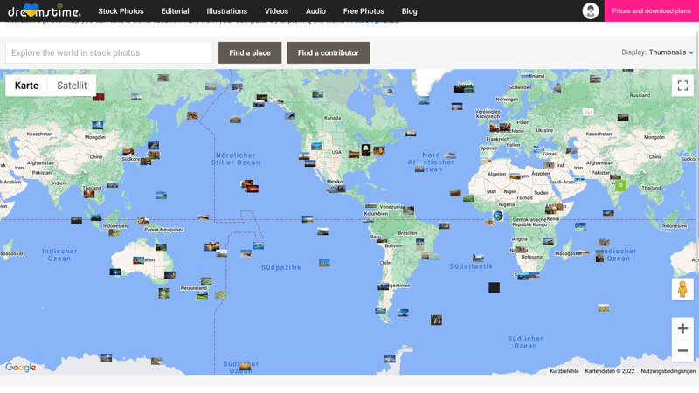Click Prices and download plans button
This screenshot has height=393, width=699.
pos(651,10)
